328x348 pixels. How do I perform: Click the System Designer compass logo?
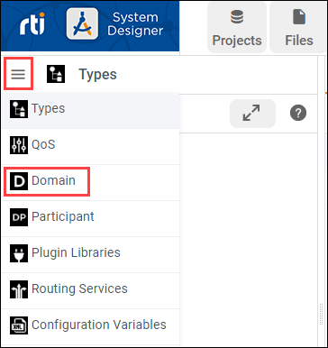tap(82, 23)
